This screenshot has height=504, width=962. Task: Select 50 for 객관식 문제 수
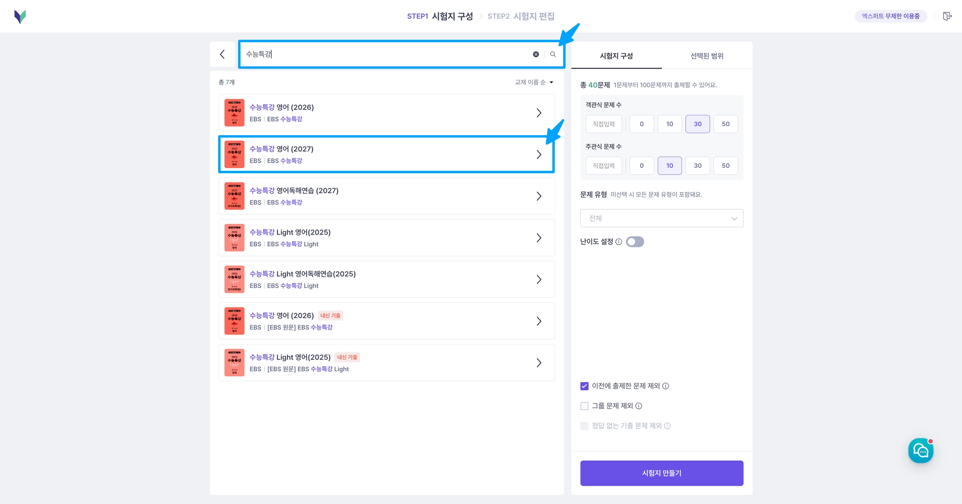(x=726, y=124)
